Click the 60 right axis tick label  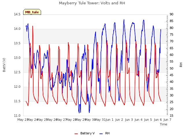point(171,55)
